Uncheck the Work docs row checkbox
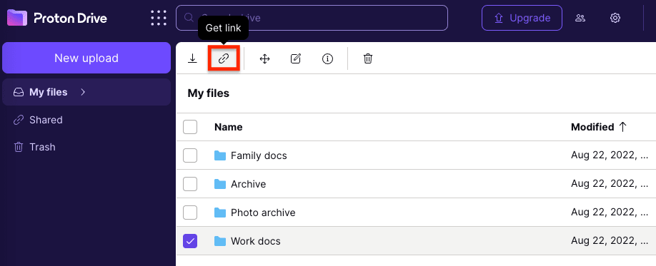656x266 pixels. (x=190, y=241)
